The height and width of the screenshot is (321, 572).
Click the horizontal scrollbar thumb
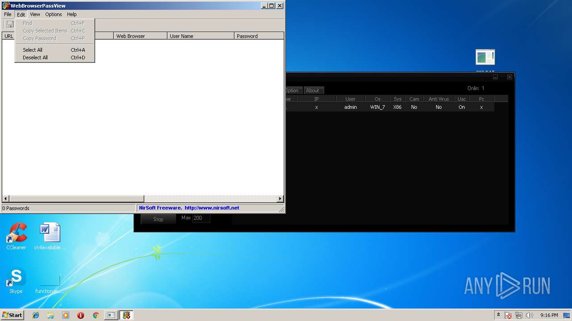(76, 199)
